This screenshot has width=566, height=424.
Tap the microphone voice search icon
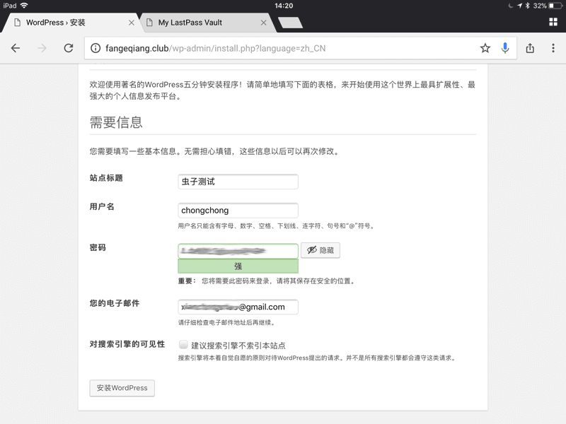tap(505, 48)
